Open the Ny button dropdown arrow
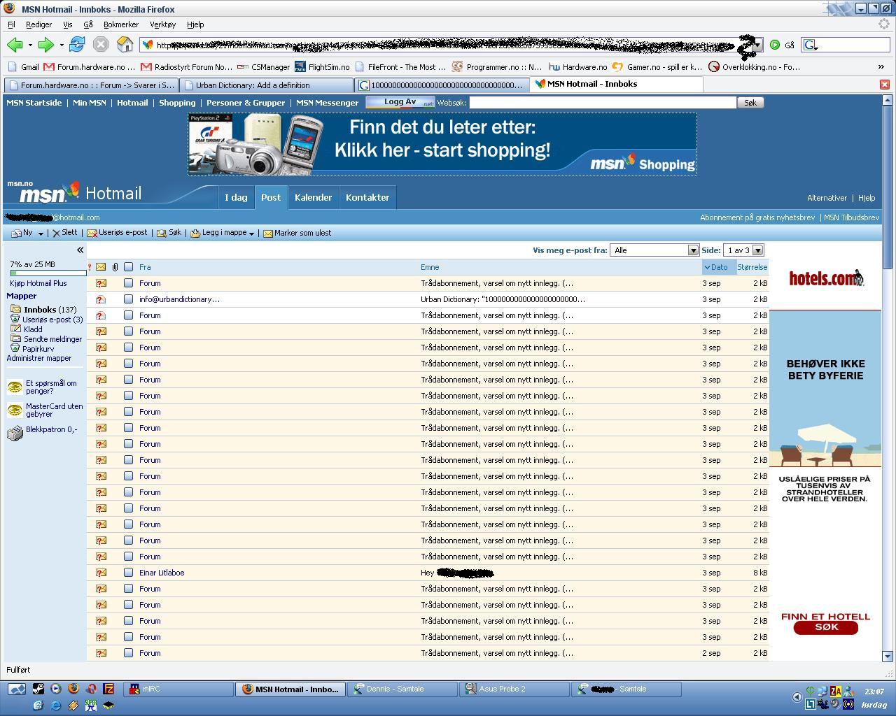896x716 pixels. (x=41, y=234)
